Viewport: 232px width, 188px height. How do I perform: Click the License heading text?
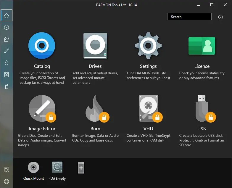point(202,66)
